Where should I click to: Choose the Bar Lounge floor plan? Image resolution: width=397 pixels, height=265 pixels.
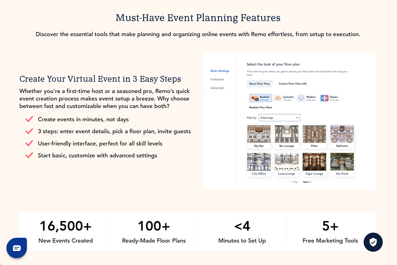point(287,137)
